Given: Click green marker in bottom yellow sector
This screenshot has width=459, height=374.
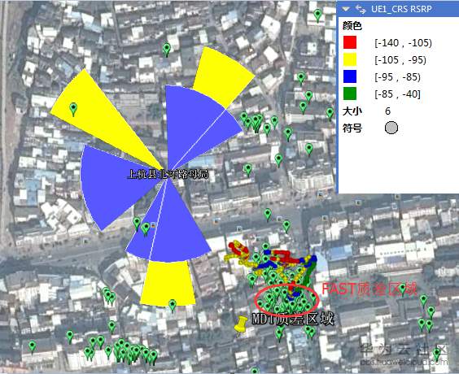Looking at the screenshot, I should coord(173,306).
